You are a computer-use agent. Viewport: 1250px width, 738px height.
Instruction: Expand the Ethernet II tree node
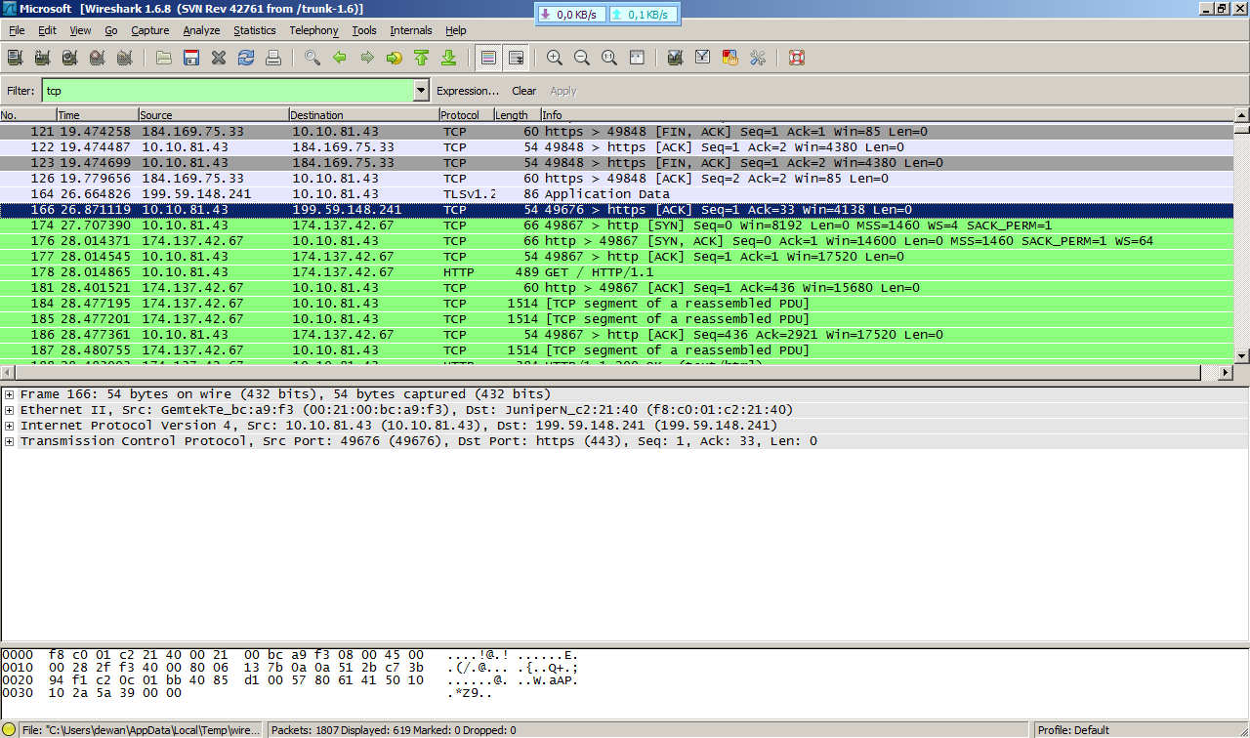tap(9, 410)
